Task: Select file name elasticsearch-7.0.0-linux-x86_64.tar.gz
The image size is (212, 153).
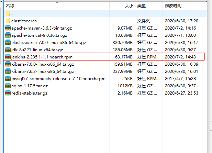Action: pyautogui.click(x=49, y=43)
